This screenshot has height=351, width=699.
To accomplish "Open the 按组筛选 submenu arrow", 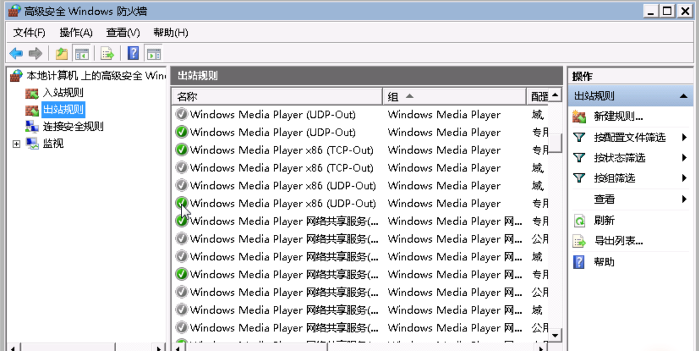I will click(x=684, y=178).
